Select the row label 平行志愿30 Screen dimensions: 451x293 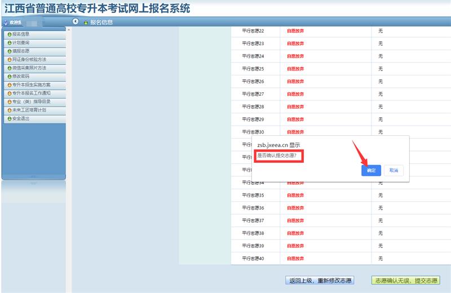click(x=253, y=132)
